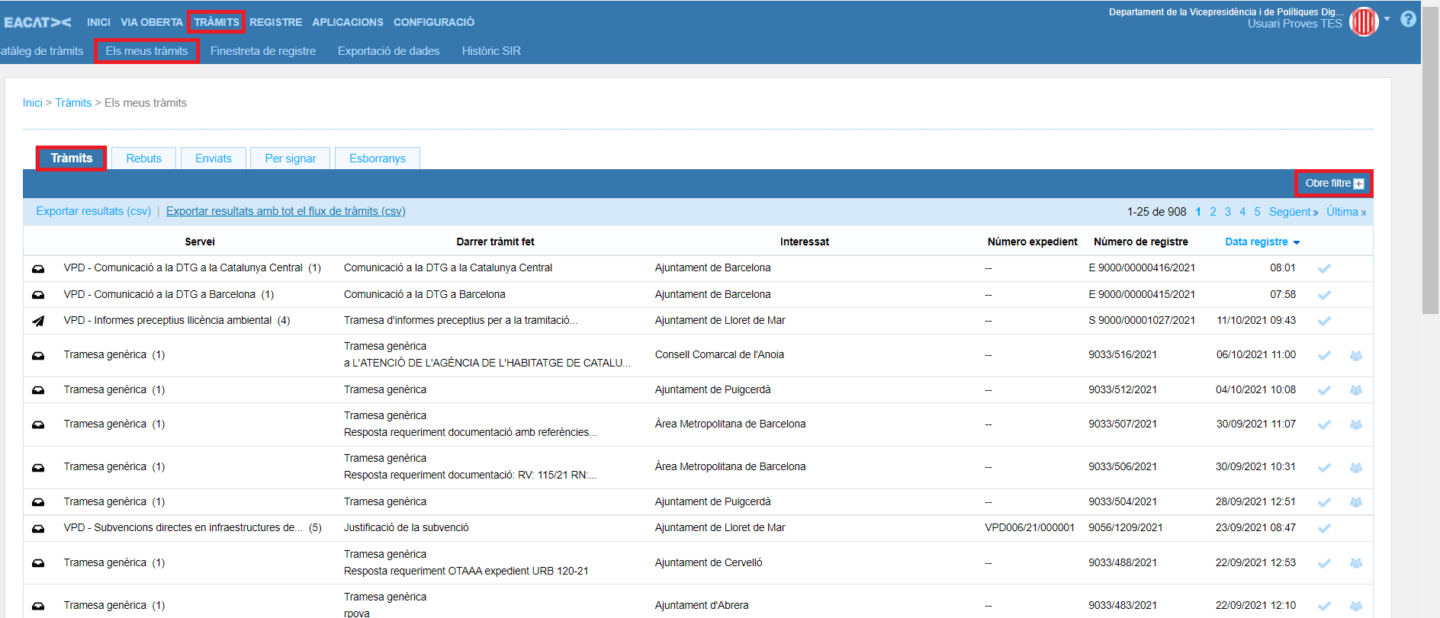Viewport: 1440px width, 618px height.
Task: Open the Registre menu
Action: tap(275, 22)
